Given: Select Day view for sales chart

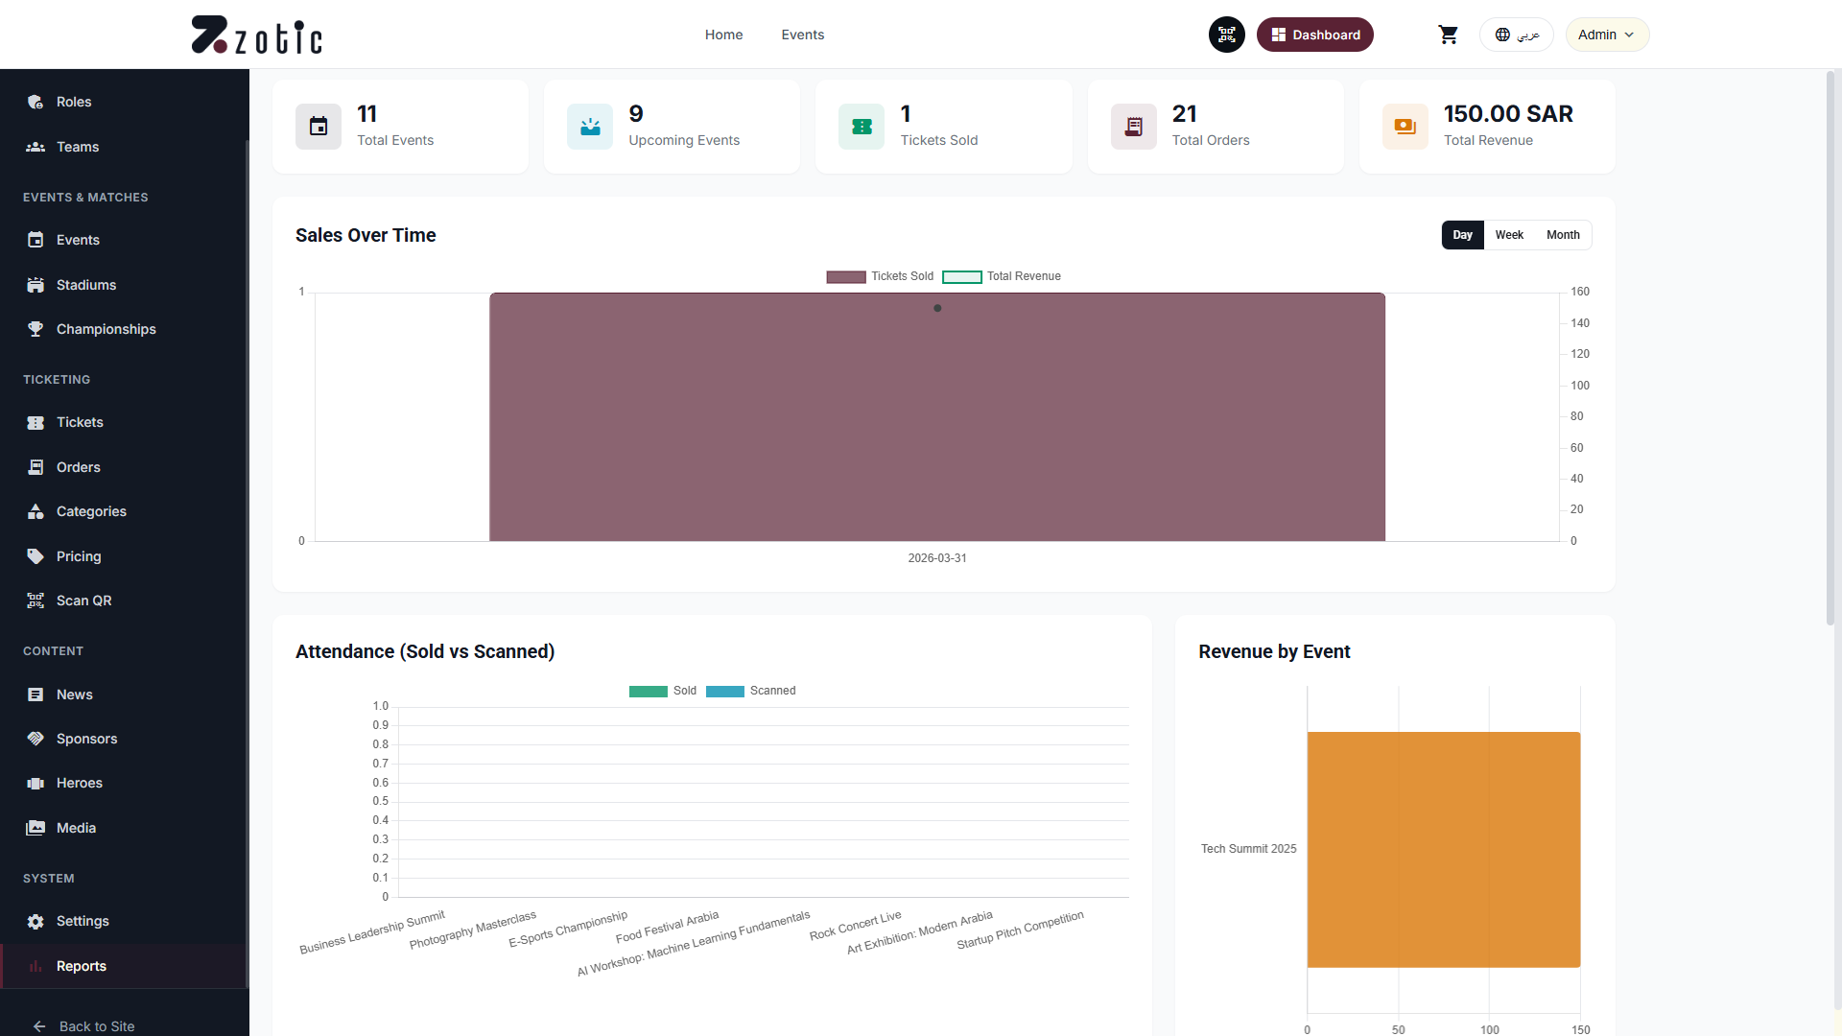Looking at the screenshot, I should (1462, 235).
